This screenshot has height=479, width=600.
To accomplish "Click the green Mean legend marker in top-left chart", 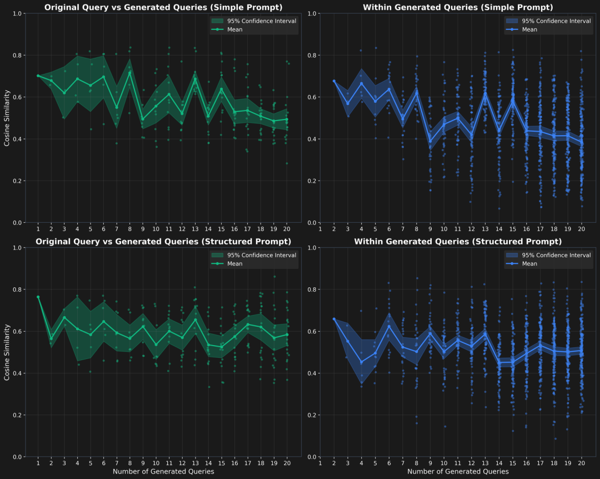I will coord(217,29).
